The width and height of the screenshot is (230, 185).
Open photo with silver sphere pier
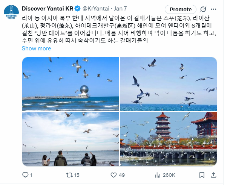[x=71, y=84]
